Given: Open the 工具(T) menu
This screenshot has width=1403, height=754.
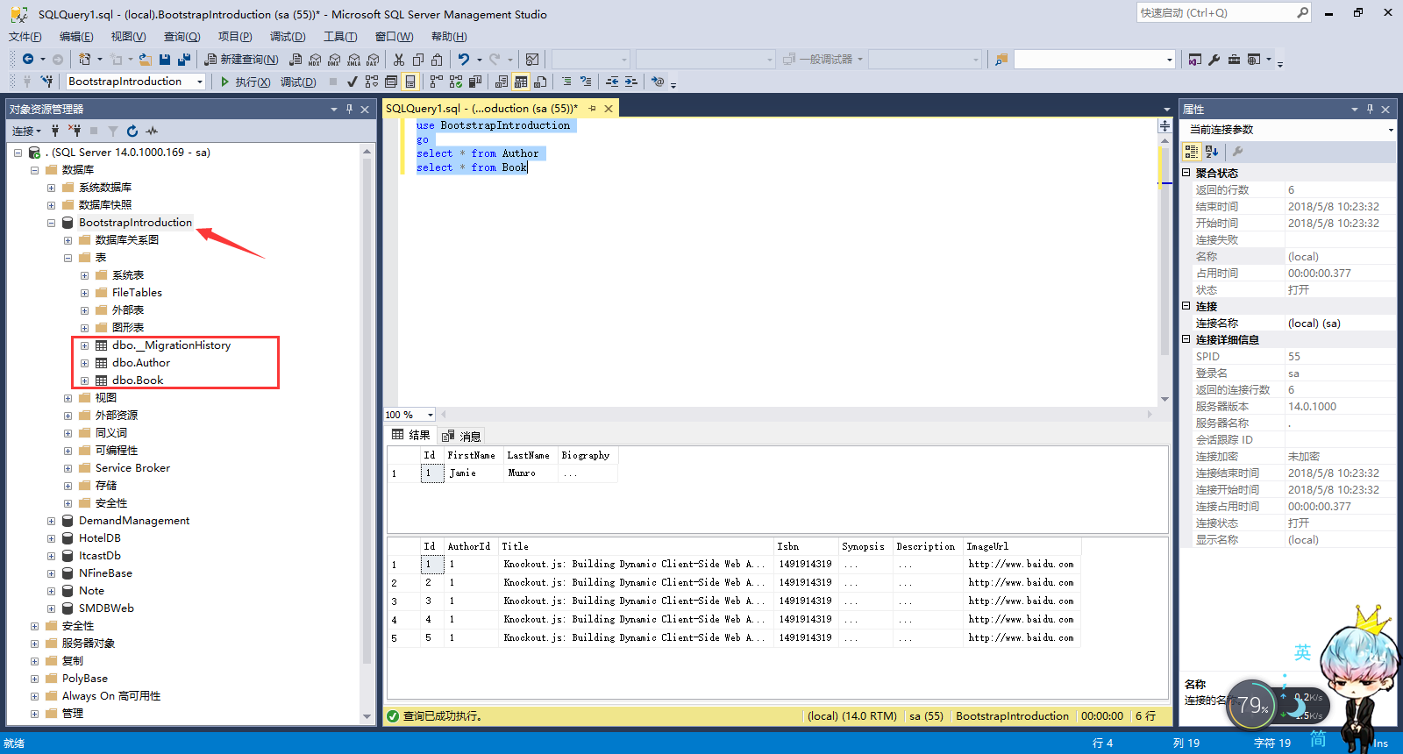Looking at the screenshot, I should [x=339, y=37].
